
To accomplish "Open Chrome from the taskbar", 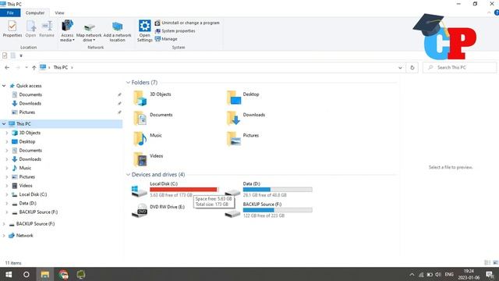I will pyautogui.click(x=63, y=274).
